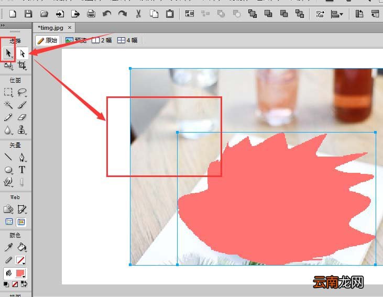The image size is (383, 297).
Task: Switch to 原始 original view
Action: point(48,40)
